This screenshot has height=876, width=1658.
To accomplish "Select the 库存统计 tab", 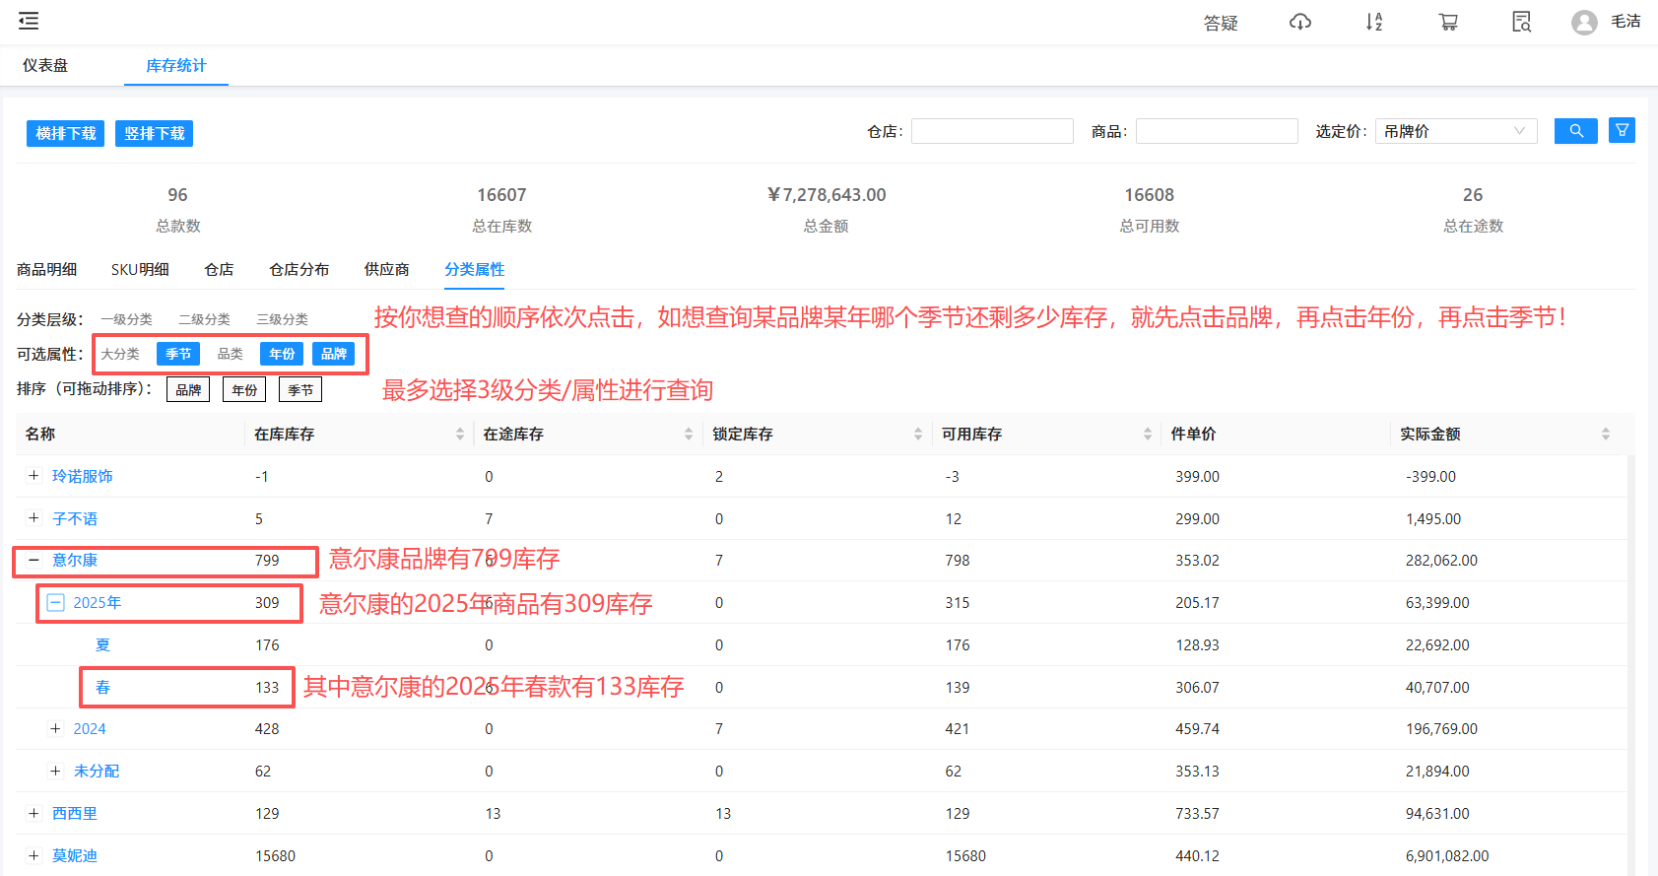I will click(x=176, y=65).
